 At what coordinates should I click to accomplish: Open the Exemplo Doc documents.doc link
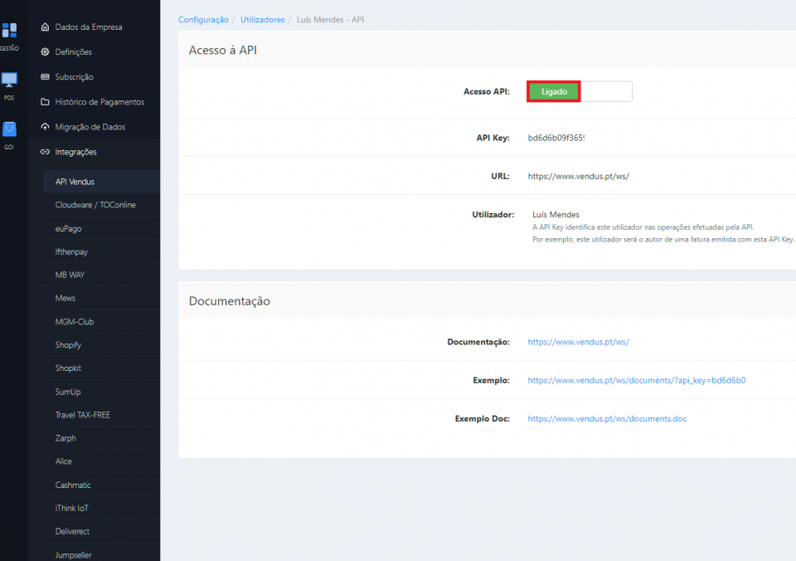point(607,418)
